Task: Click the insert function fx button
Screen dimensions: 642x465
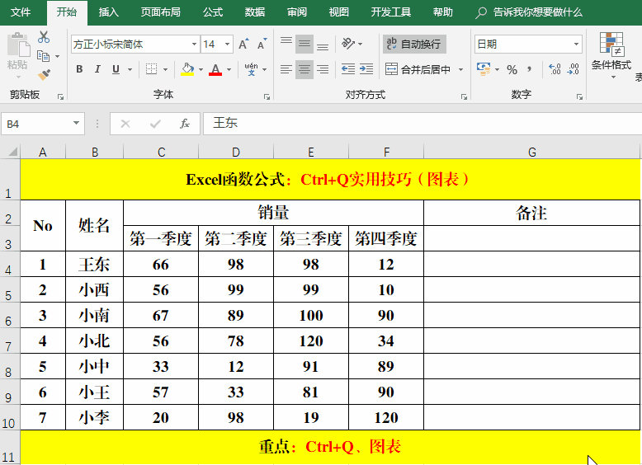Action: [x=185, y=124]
